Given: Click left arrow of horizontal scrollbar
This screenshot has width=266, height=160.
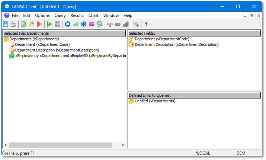Looking at the screenshot, I should 6,145.
